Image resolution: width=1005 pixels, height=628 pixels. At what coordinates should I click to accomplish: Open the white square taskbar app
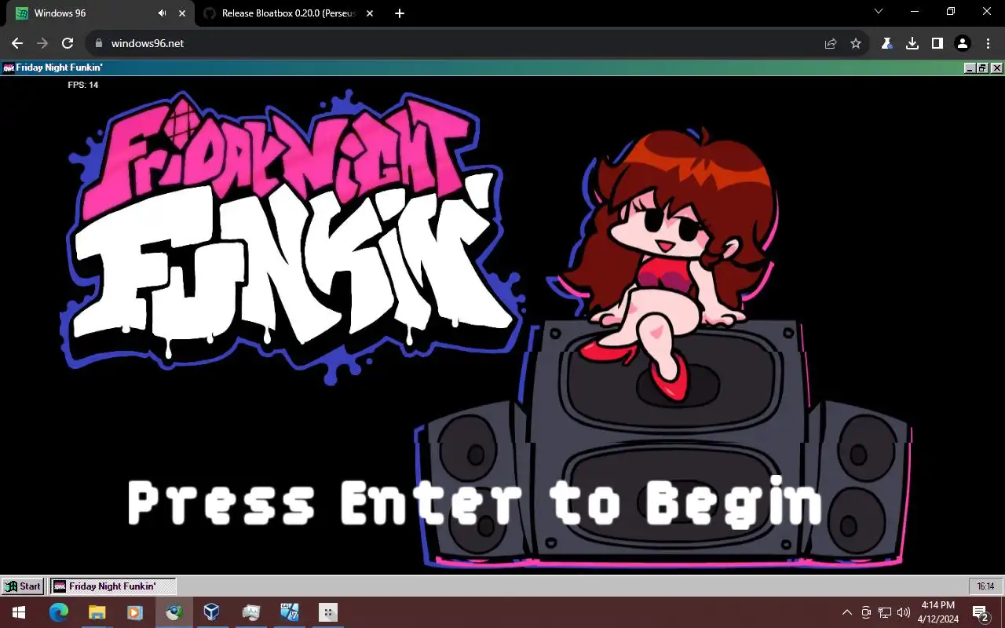pyautogui.click(x=328, y=612)
